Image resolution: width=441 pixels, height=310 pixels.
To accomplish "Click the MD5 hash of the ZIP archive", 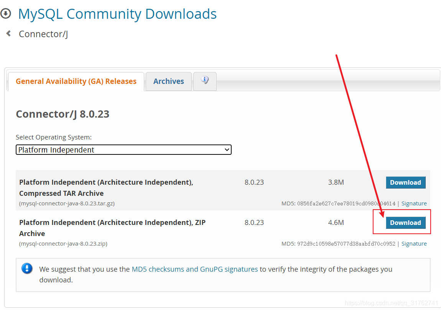I will tap(346, 244).
